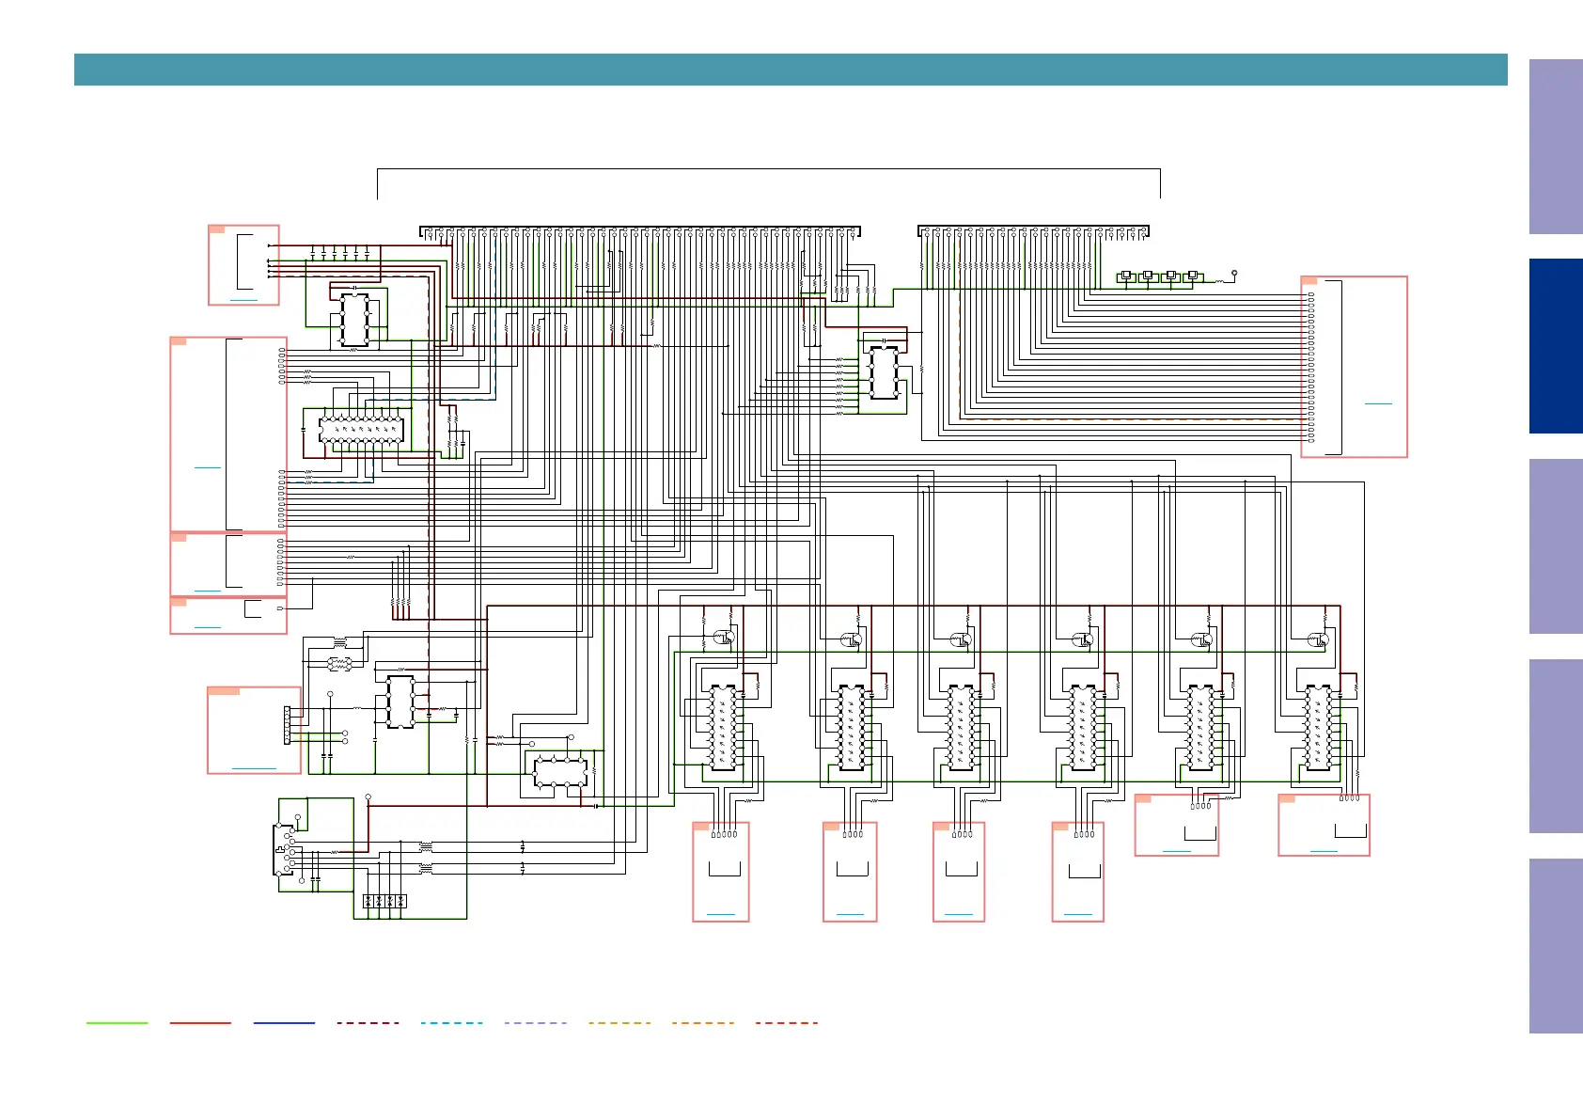1583x1120 pixels.
Task: Click the 8-pin IC right of center
Action: click(884, 373)
